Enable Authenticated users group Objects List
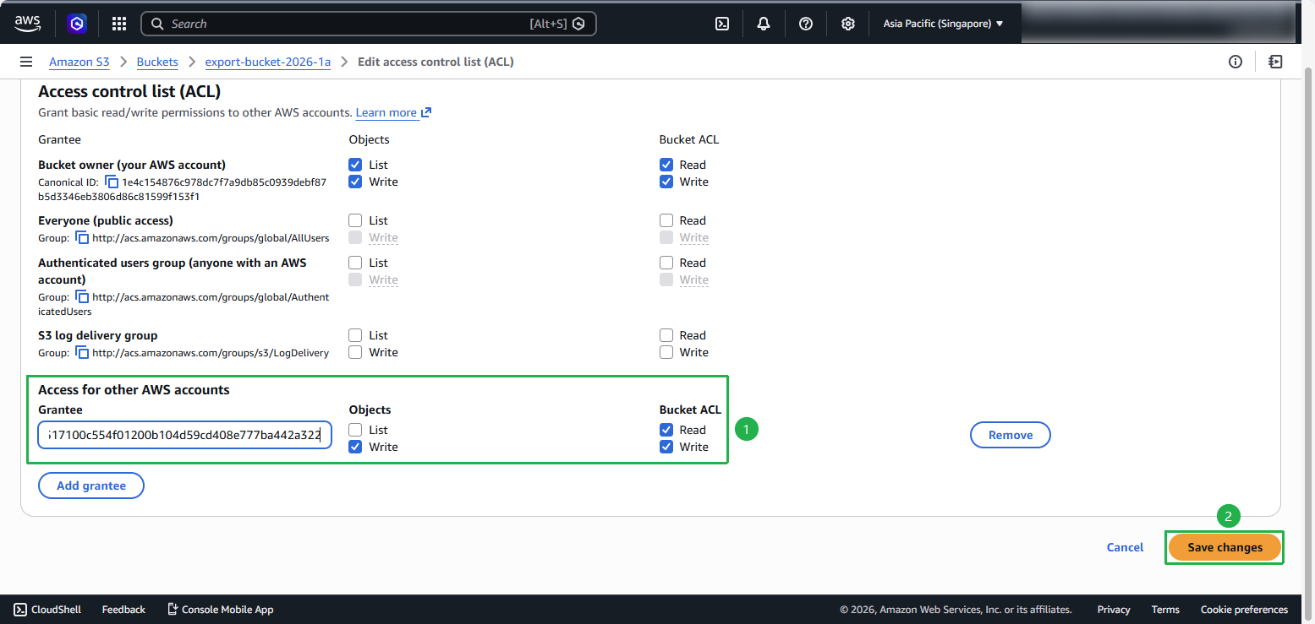 pyautogui.click(x=355, y=263)
